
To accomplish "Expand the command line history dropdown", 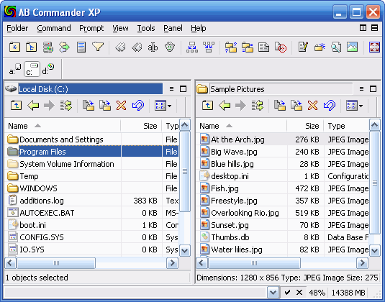I will [273, 293].
